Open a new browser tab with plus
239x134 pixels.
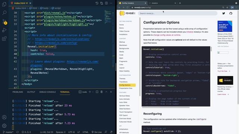(x=180, y=3)
